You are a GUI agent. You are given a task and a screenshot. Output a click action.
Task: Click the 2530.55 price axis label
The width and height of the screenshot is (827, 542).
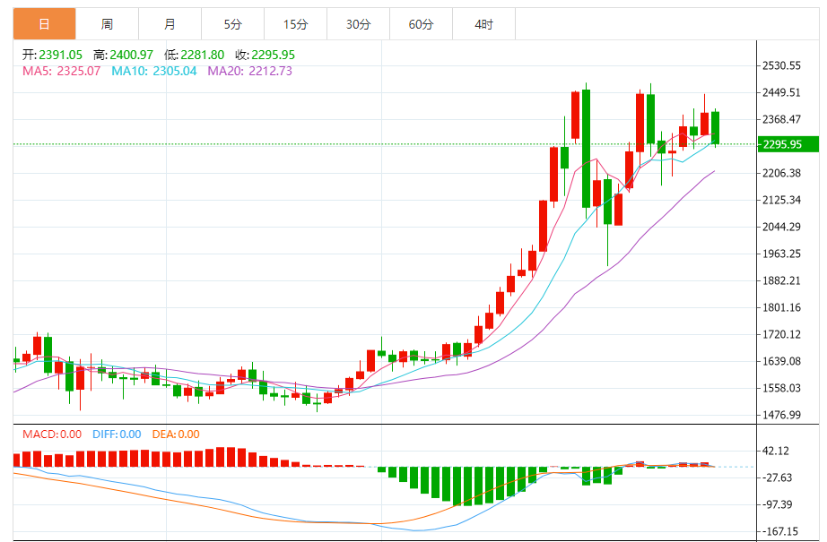(x=781, y=66)
